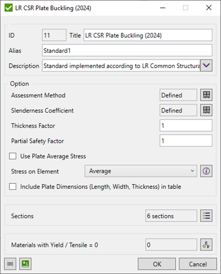Expand the Description dropdown arrow
The image size is (221, 274).
[x=206, y=66]
